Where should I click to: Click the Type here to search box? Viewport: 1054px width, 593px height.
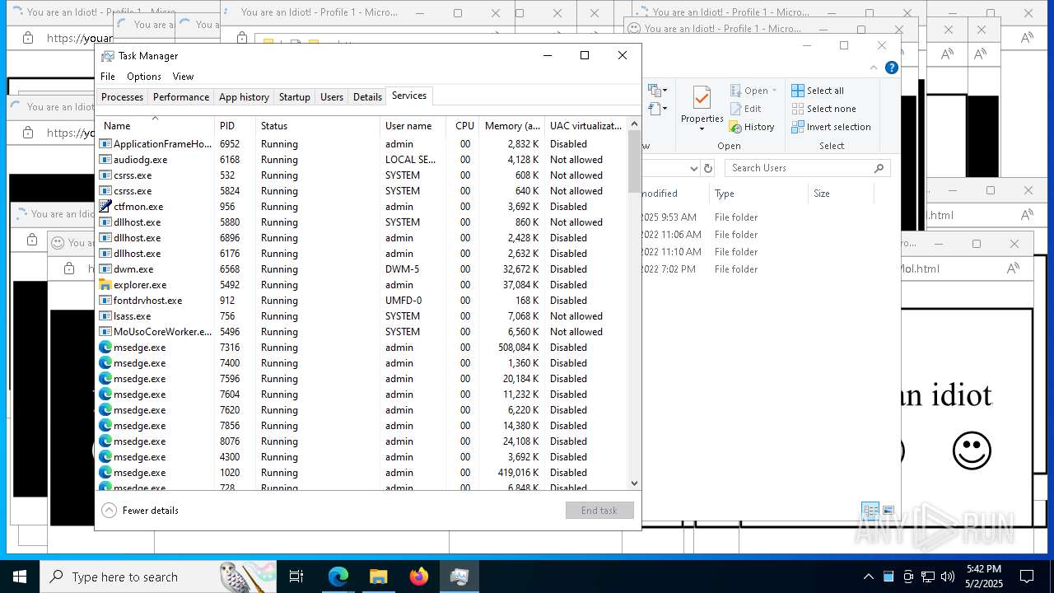point(158,577)
